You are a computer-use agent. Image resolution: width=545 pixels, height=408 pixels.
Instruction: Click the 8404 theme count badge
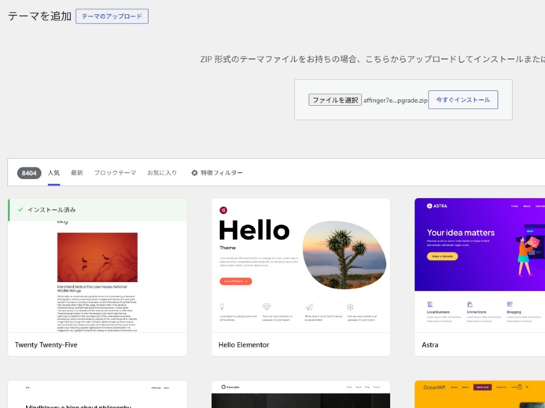coord(29,173)
